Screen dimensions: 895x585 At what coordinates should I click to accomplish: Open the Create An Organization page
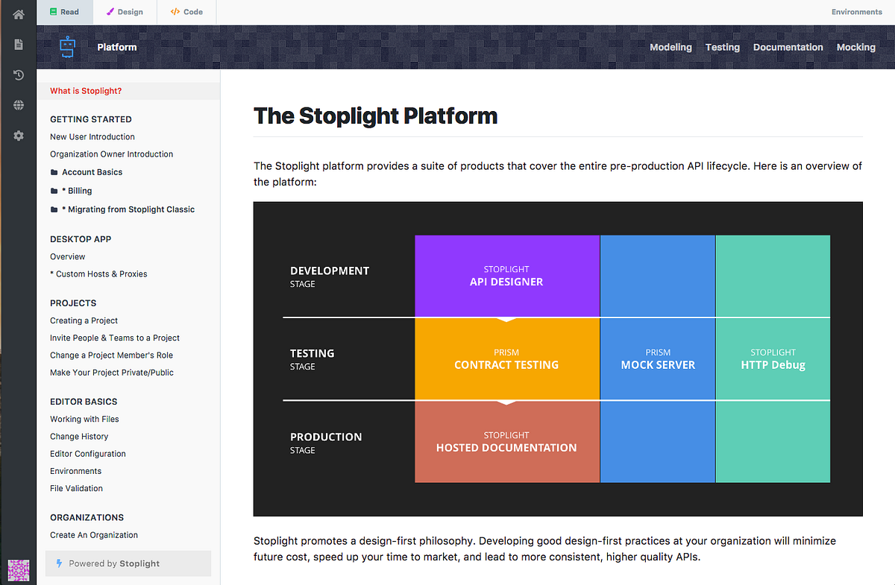pos(93,534)
